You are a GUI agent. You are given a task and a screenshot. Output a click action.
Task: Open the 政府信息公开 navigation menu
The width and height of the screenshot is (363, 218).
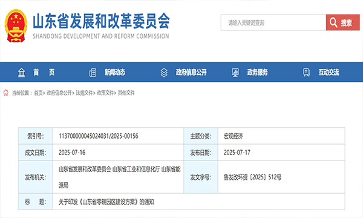pos(191,72)
